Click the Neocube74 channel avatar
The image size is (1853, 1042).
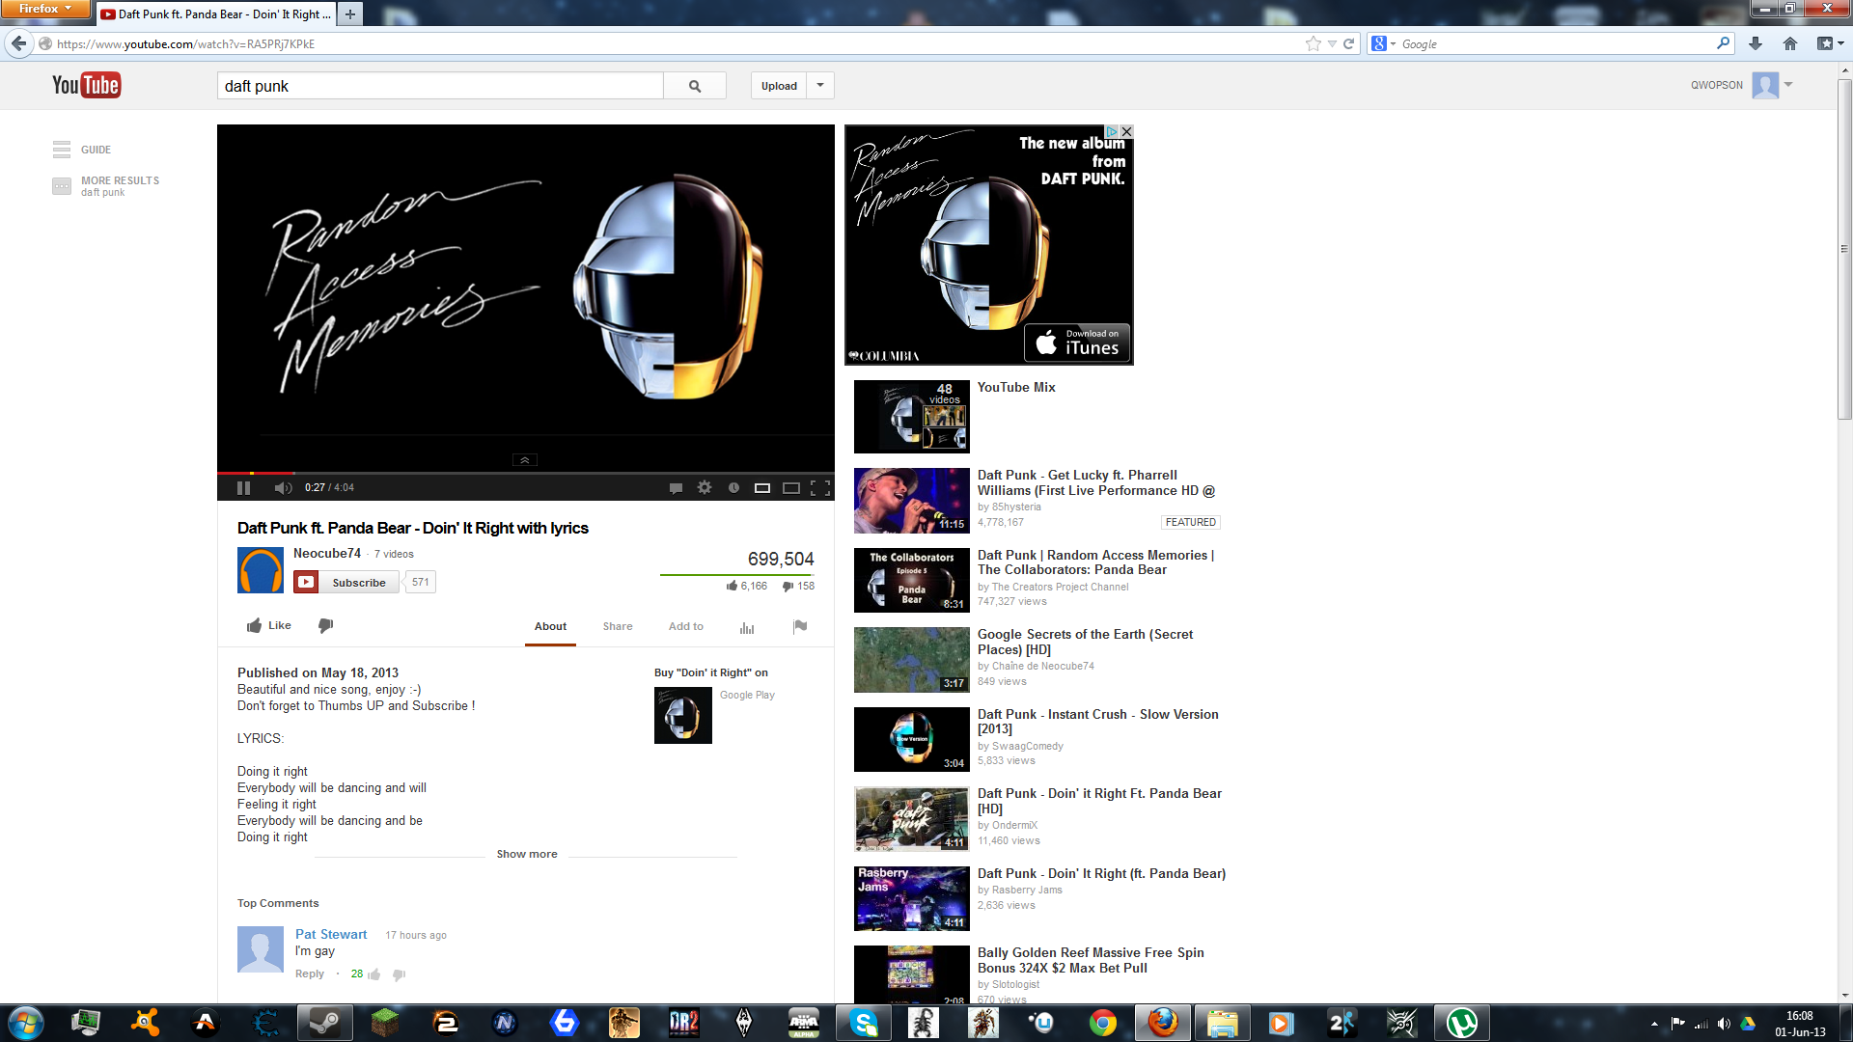click(x=261, y=570)
